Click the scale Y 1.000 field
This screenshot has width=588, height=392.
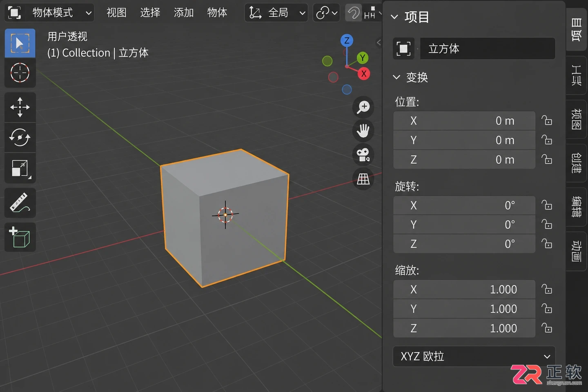pos(464,309)
